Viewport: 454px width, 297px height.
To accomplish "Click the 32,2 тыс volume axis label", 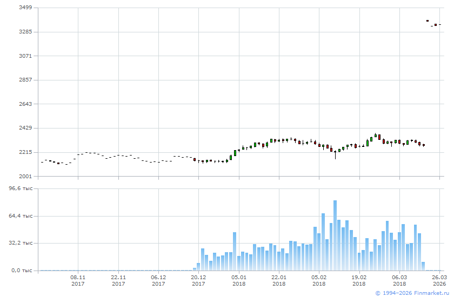I will [x=22, y=243].
